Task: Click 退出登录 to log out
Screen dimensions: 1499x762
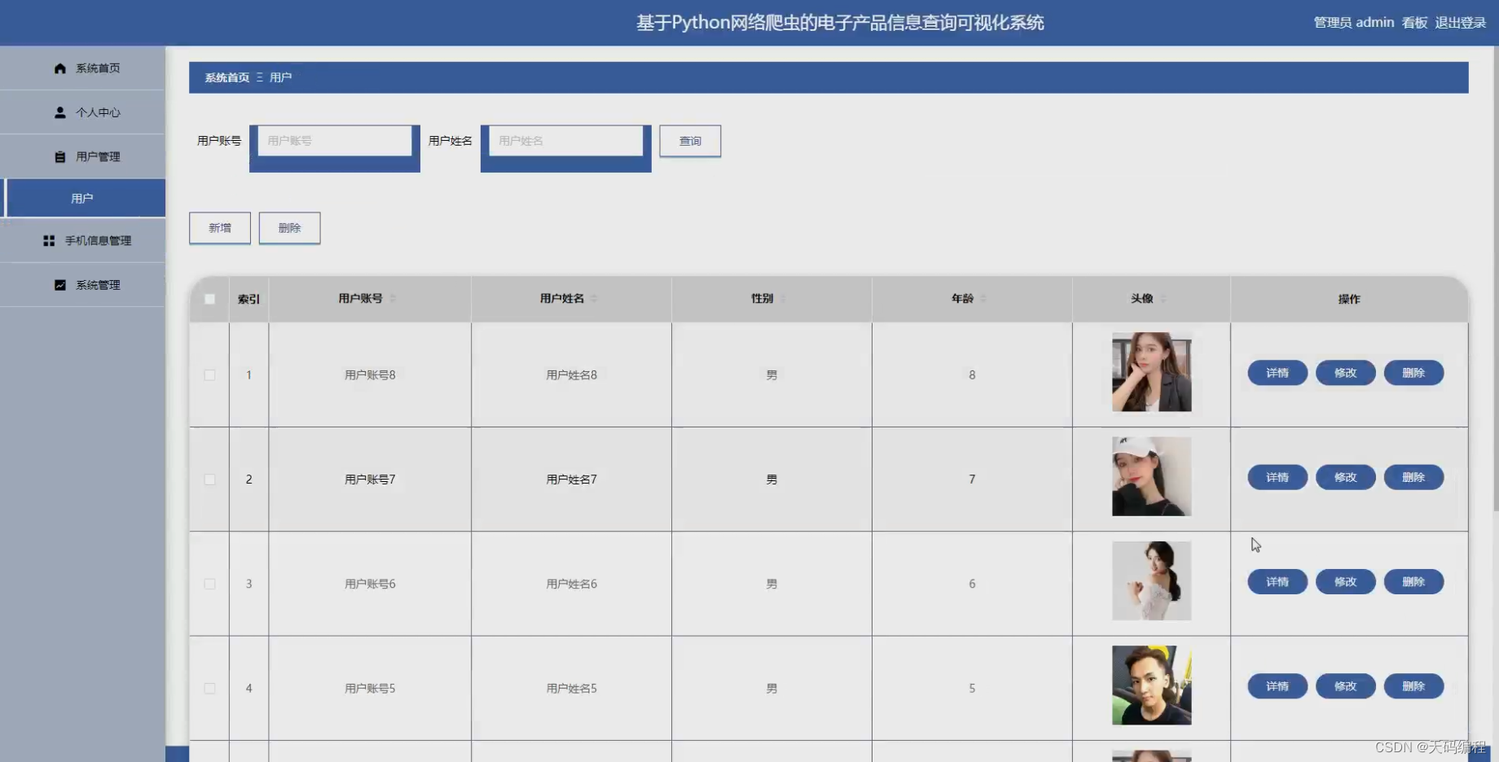Action: 1461,23
